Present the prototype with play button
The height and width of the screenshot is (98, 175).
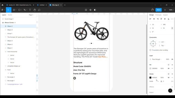(x=165, y=10)
